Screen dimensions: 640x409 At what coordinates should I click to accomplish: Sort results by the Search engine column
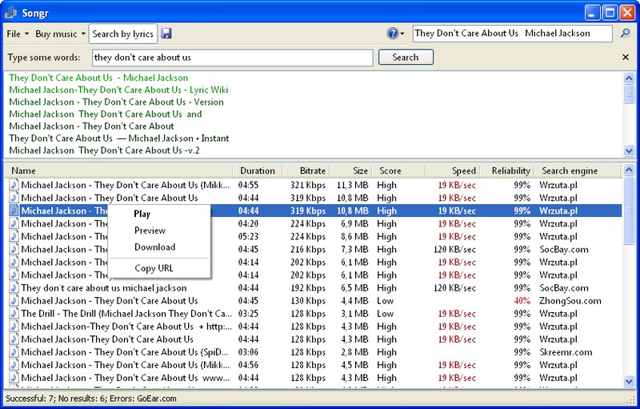click(x=578, y=170)
